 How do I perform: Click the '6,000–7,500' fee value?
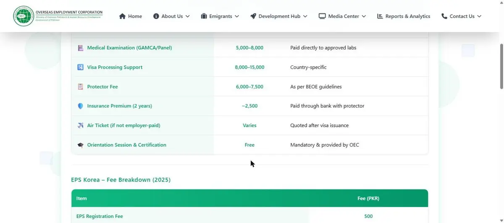[249, 87]
